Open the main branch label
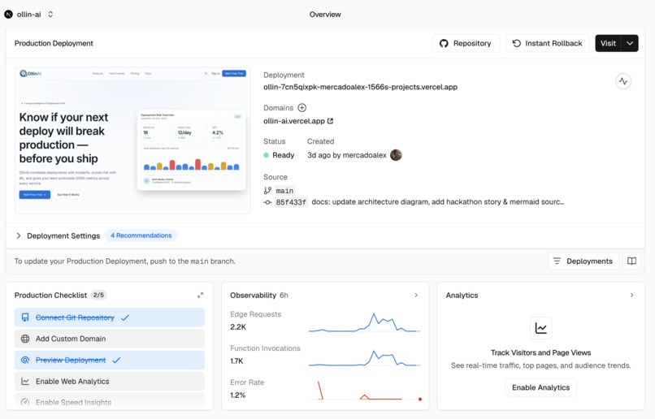The image size is (655, 419). 284,191
